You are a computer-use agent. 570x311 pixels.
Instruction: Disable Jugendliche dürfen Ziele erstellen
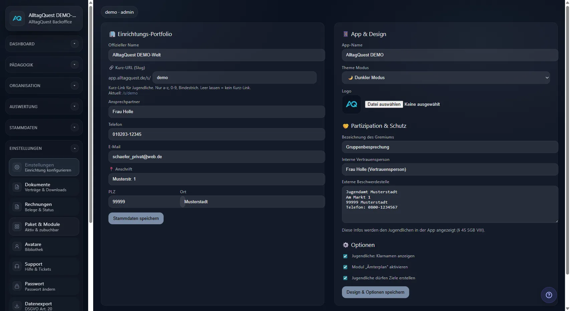pyautogui.click(x=345, y=278)
